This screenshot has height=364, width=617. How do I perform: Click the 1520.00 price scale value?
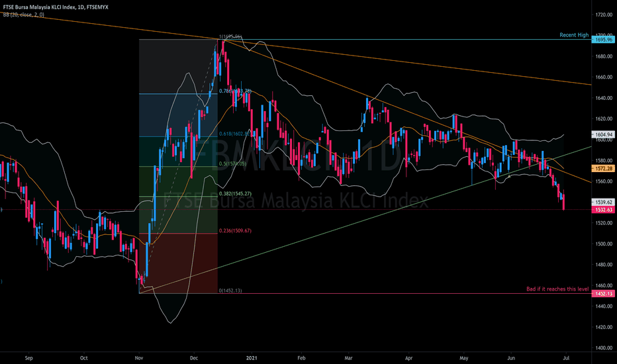[x=604, y=223]
